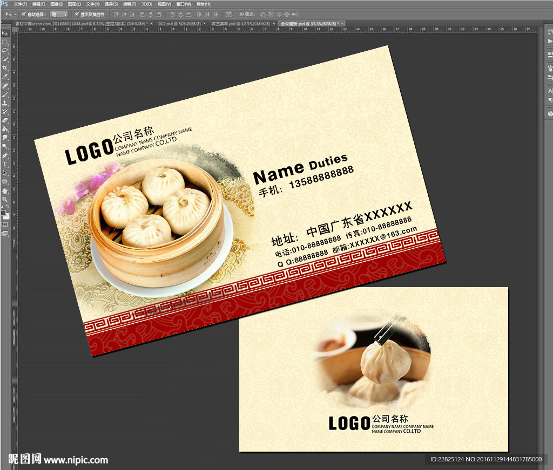Image resolution: width=553 pixels, height=470 pixels.
Task: Select the Eyedropper tool
Action: (x=4, y=77)
